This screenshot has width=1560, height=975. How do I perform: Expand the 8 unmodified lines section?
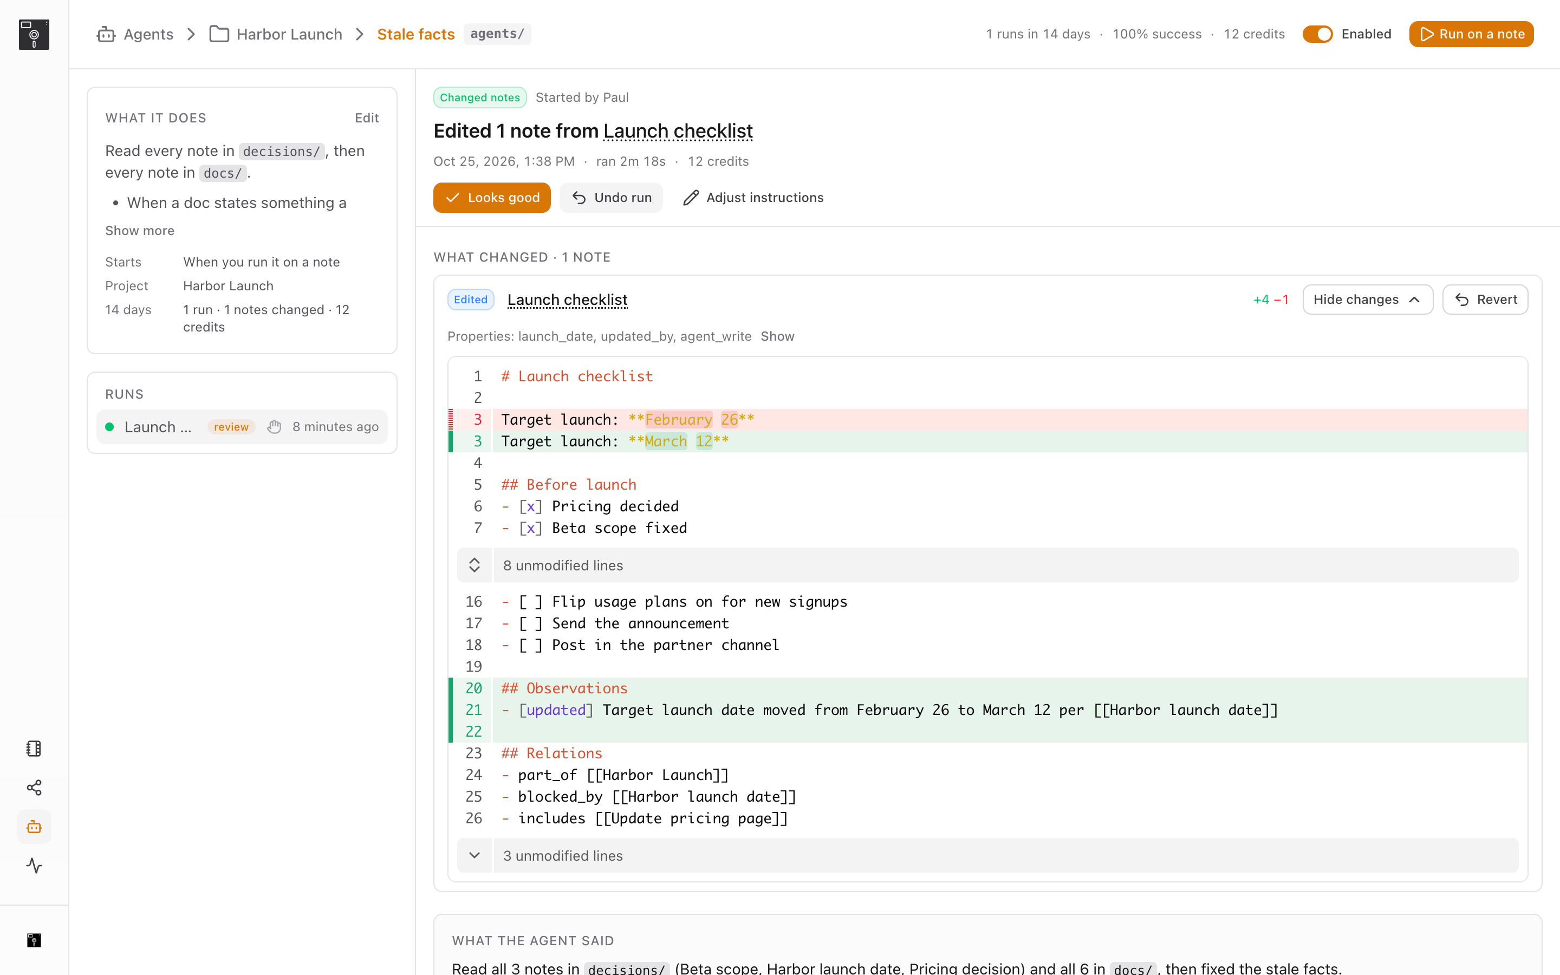987,565
